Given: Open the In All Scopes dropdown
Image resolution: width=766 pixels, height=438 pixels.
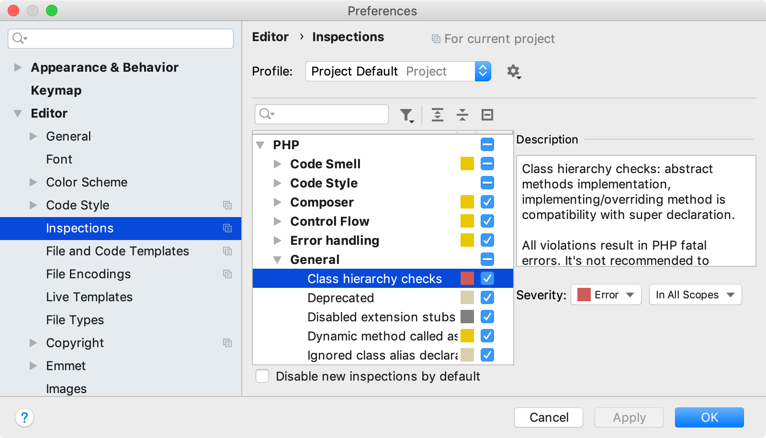Looking at the screenshot, I should pos(696,295).
